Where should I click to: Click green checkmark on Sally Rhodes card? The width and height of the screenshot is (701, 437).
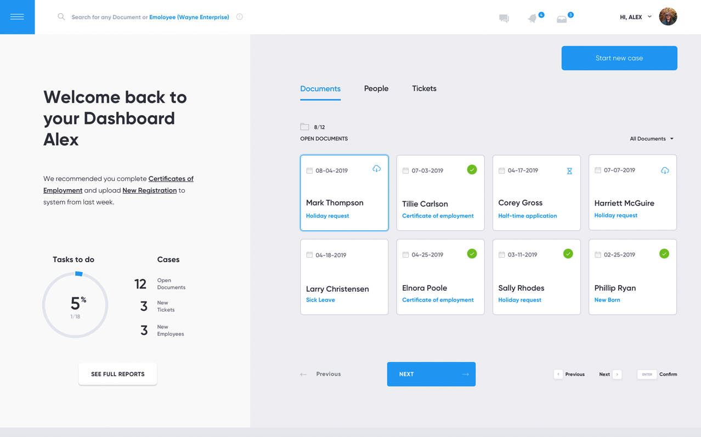pyautogui.click(x=568, y=254)
